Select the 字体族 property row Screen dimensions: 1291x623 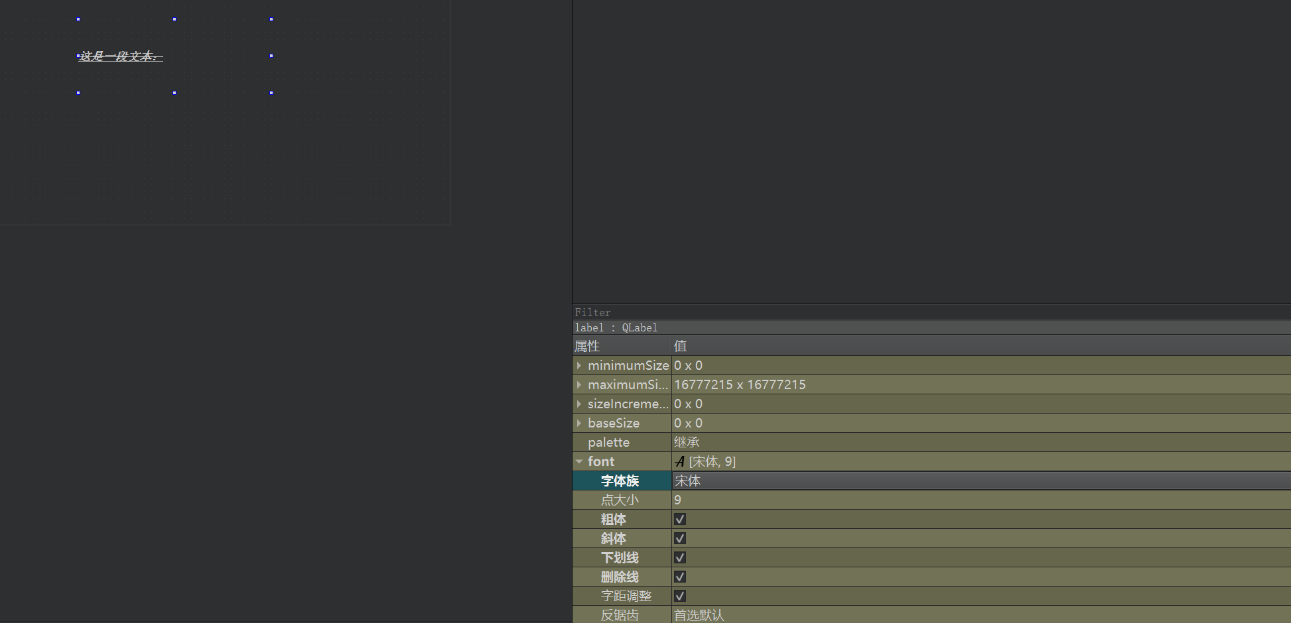coord(622,481)
